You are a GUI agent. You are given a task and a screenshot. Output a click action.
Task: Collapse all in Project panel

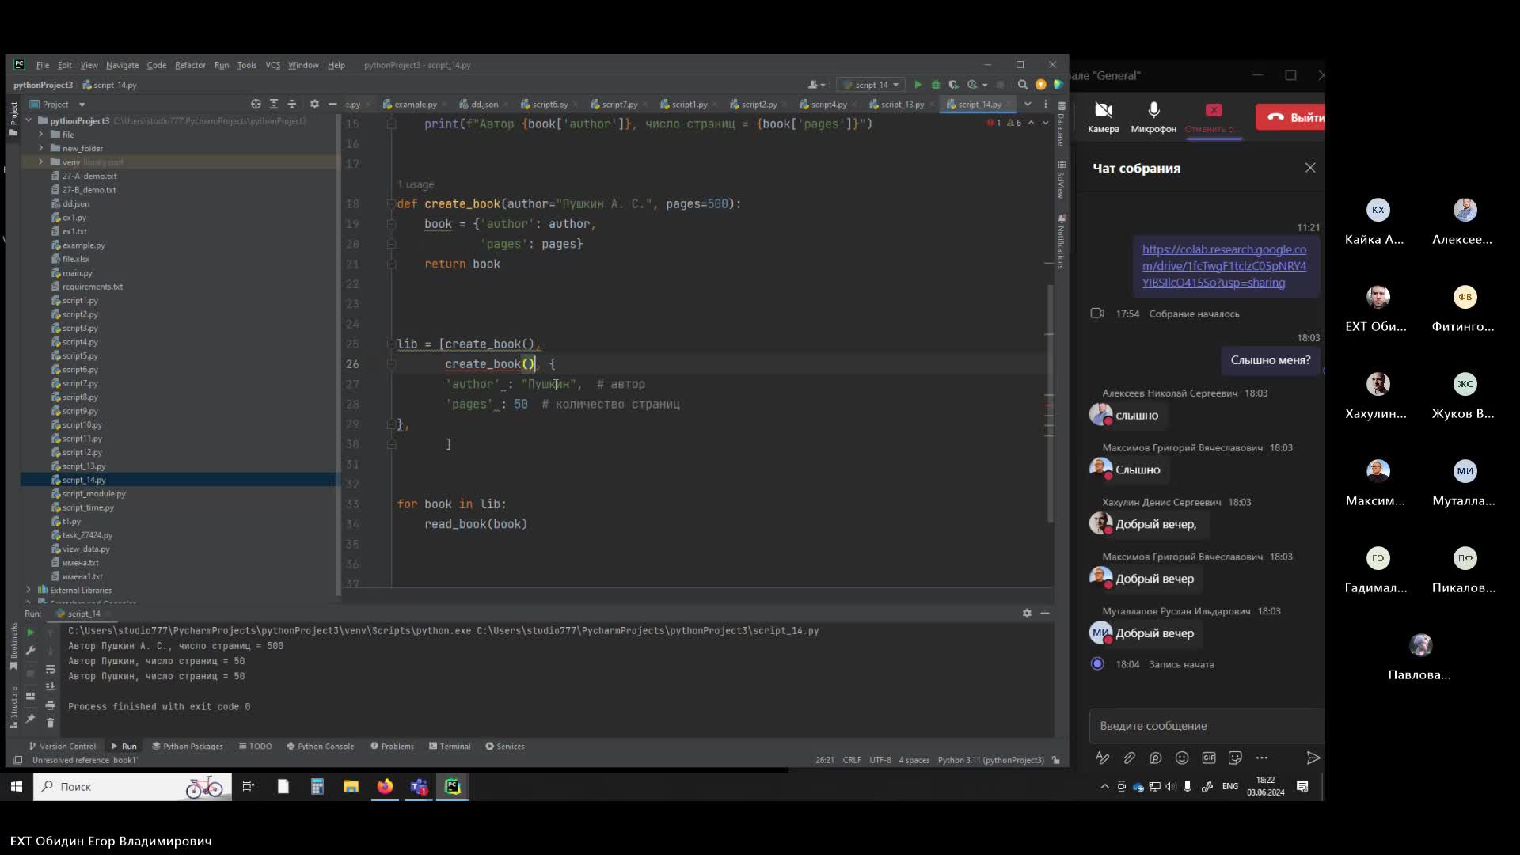pos(291,104)
